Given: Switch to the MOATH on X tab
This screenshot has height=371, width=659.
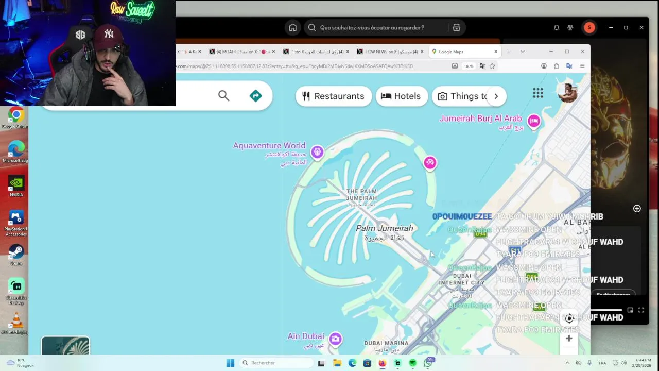Looking at the screenshot, I should coord(242,52).
